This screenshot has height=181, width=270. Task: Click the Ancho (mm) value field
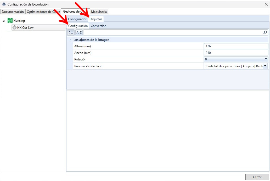236,53
